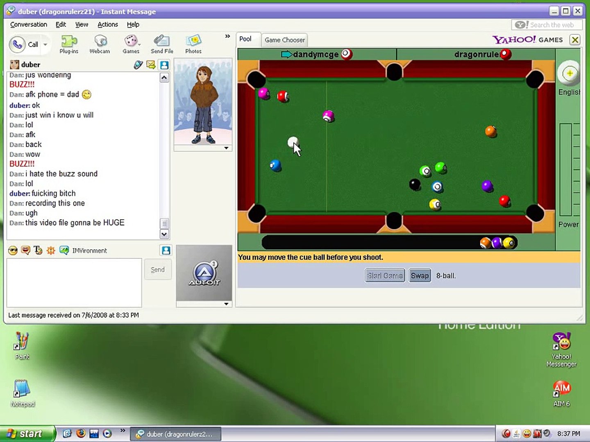
Task: Click duber's avatar image
Action: coord(203,101)
